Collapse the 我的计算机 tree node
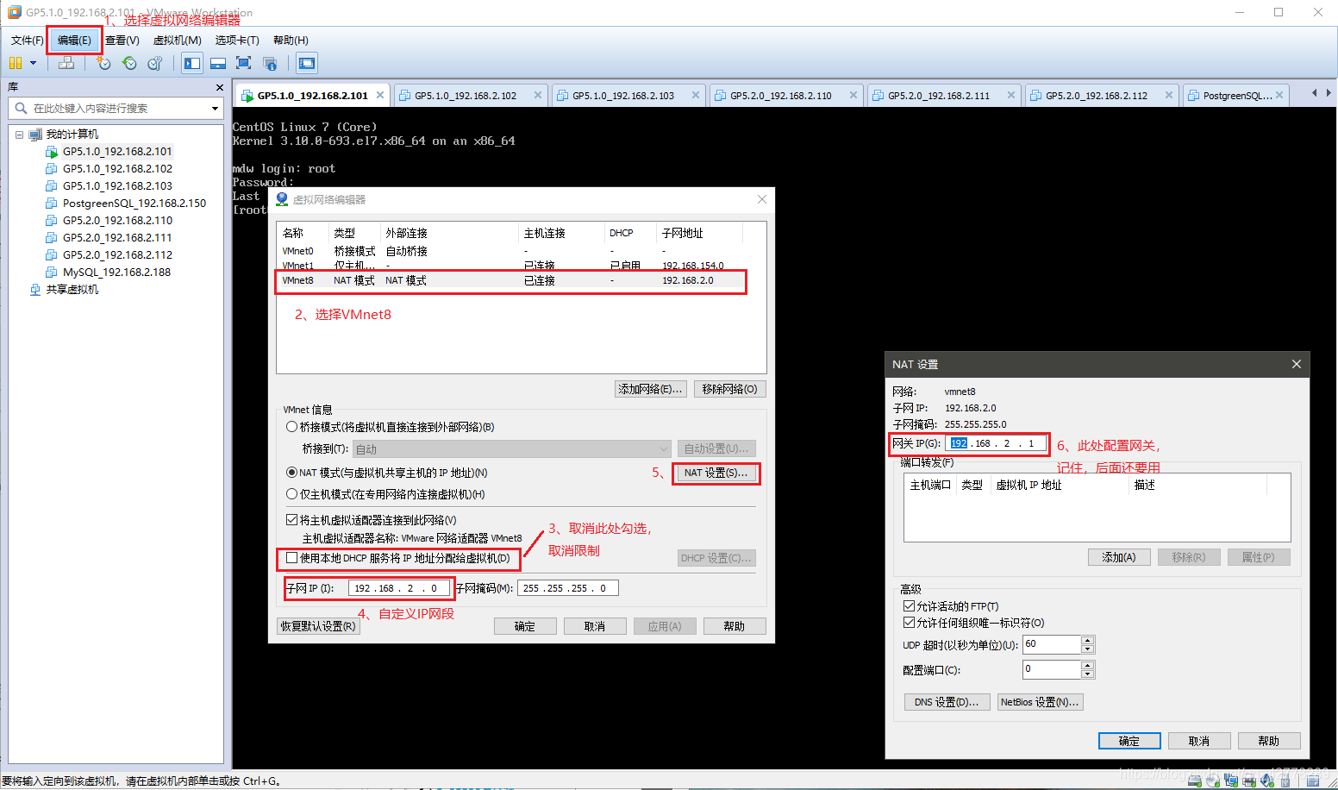This screenshot has height=790, width=1338. click(x=19, y=135)
